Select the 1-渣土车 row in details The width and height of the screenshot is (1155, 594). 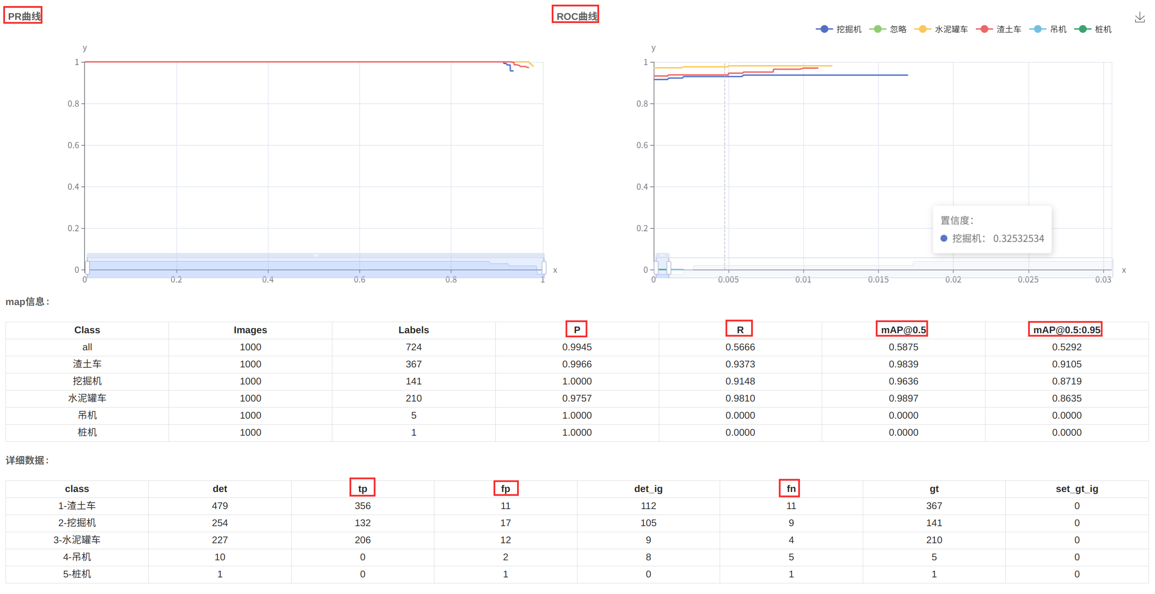(x=77, y=505)
